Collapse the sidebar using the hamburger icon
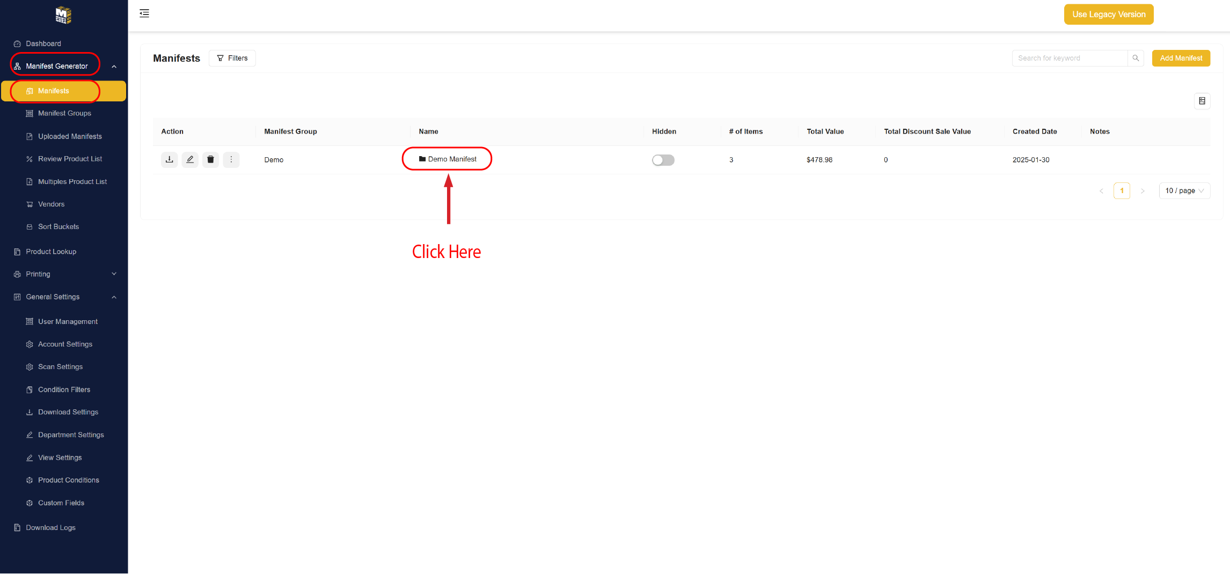Screen dimensions: 1230x574 point(144,13)
